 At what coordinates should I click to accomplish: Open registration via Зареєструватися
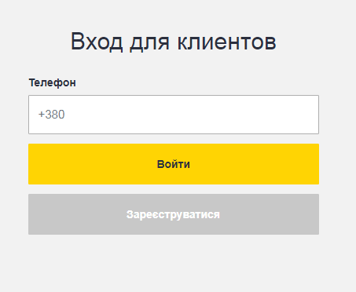pyautogui.click(x=174, y=214)
